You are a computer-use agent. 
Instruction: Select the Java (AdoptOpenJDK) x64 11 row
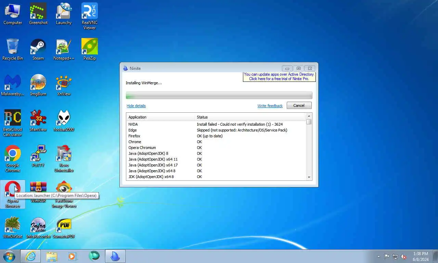(x=216, y=159)
